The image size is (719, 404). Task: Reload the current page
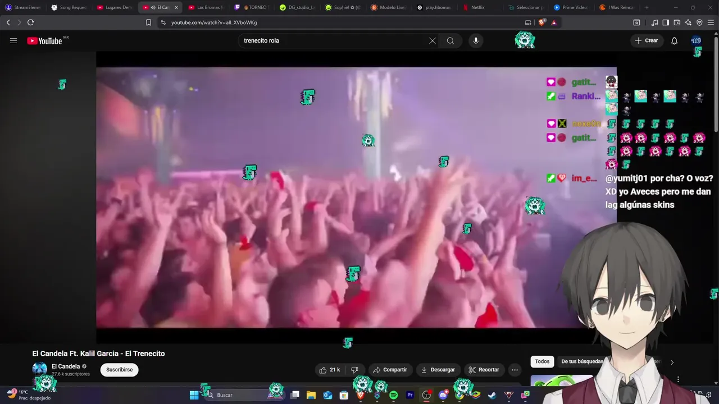(30, 22)
